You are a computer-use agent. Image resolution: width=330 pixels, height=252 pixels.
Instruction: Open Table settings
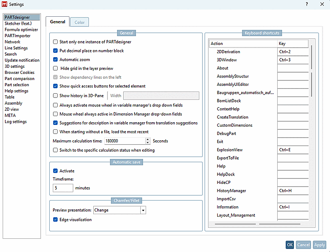pyautogui.click(x=10, y=97)
